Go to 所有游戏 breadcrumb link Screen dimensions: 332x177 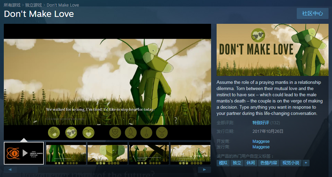[12, 5]
